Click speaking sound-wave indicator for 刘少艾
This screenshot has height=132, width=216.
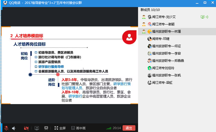click(x=207, y=17)
